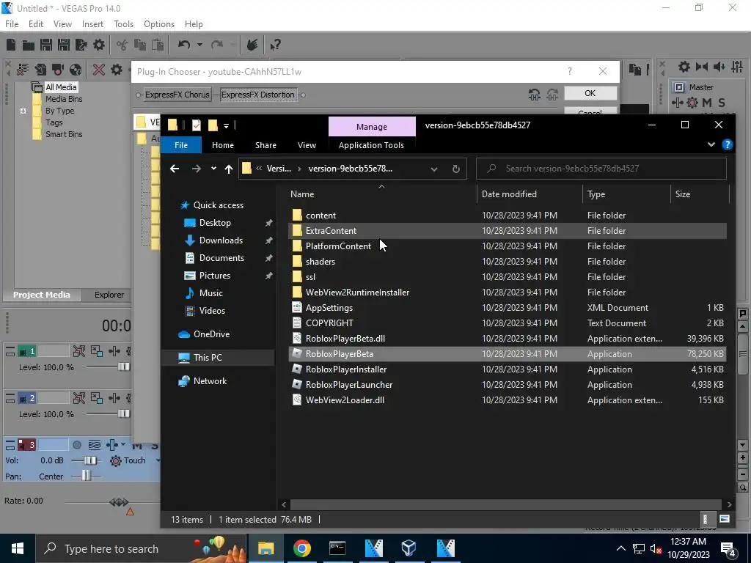Click left chain-move icon in Plug-In Chooser
Viewport: 751px width, 563px height.
point(535,95)
